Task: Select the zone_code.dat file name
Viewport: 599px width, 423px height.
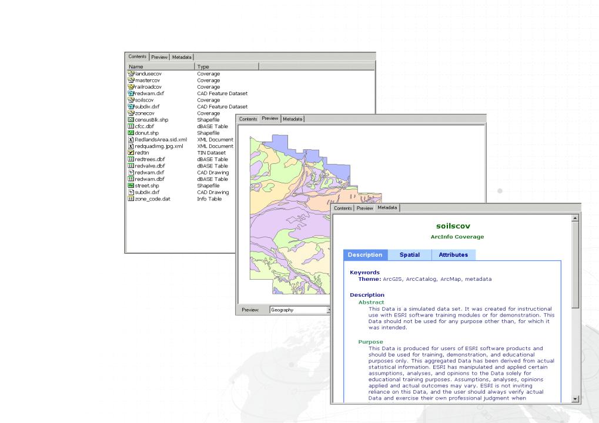Action: point(152,199)
